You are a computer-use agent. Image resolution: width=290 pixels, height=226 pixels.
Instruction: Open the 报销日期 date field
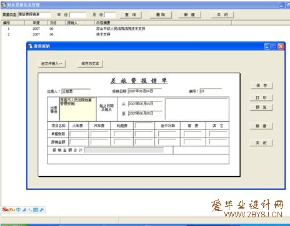click(x=145, y=91)
